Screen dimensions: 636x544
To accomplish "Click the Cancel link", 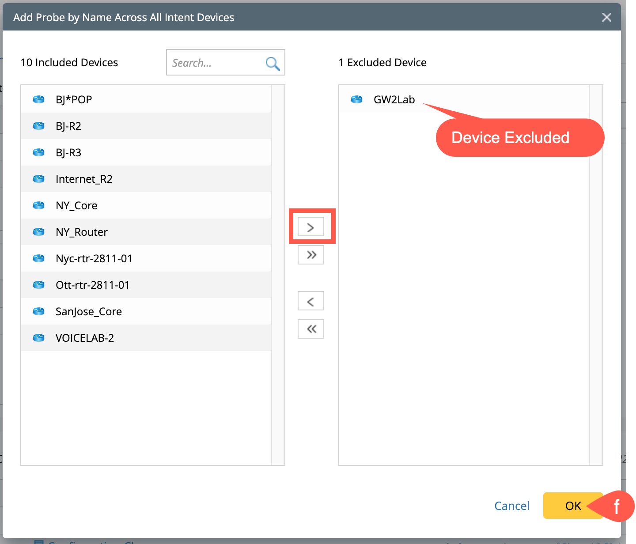I will (x=511, y=506).
